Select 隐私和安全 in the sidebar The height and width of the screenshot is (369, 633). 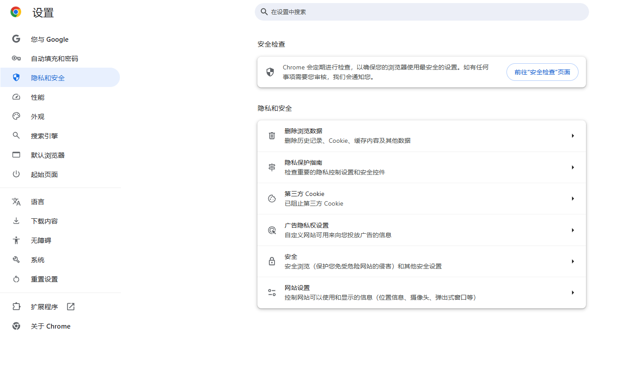coord(60,78)
